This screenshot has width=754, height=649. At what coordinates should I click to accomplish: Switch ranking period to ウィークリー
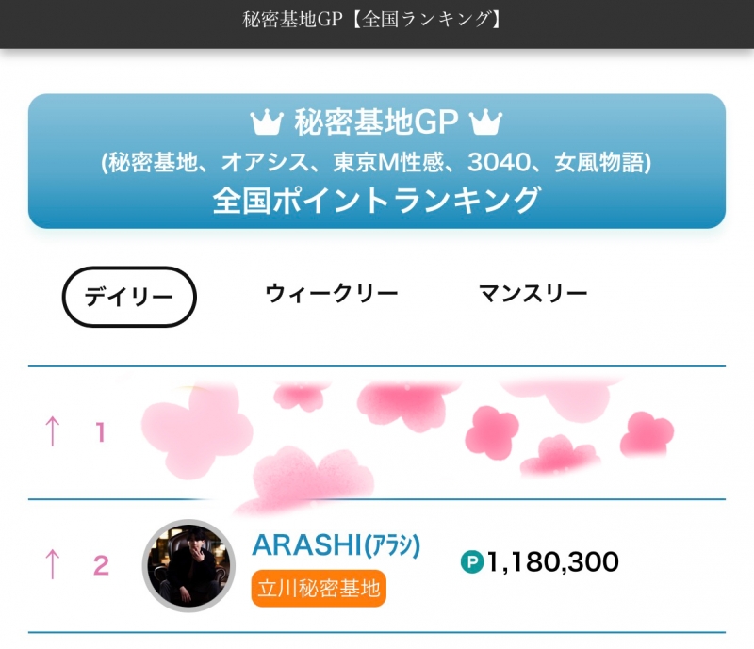[x=332, y=293]
